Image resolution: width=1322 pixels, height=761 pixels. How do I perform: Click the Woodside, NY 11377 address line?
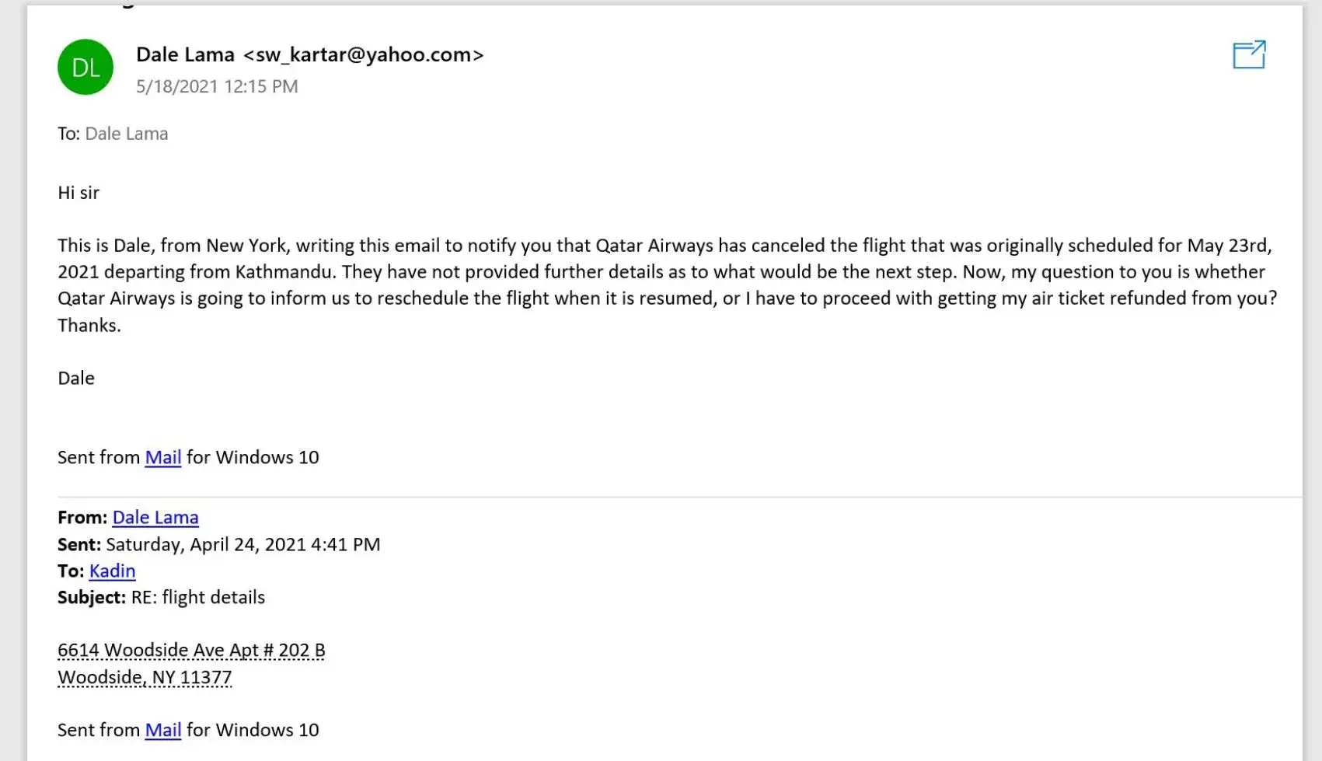pos(145,678)
